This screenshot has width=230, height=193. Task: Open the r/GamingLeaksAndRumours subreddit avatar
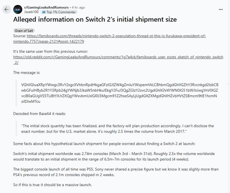pyautogui.click(x=18, y=10)
